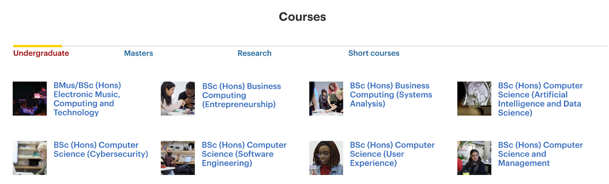Click the Software Engineering course photo
This screenshot has width=609, height=184.
point(178,158)
